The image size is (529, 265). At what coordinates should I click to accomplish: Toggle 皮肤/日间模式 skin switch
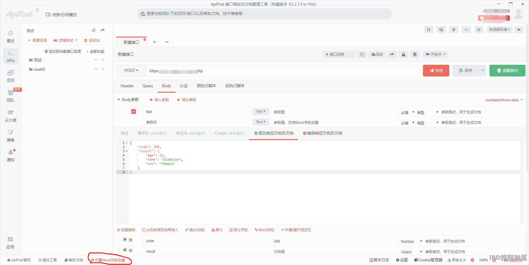pos(48,15)
